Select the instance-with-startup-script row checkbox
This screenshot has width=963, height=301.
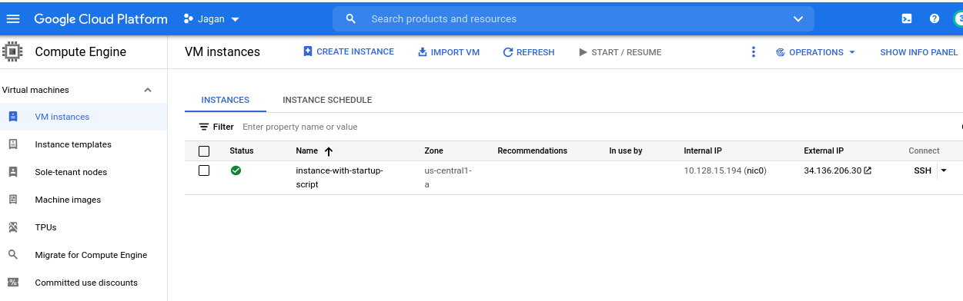[x=204, y=170]
